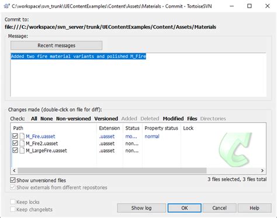Check Added files link
Screen dimensions: 277x218
point(129,119)
